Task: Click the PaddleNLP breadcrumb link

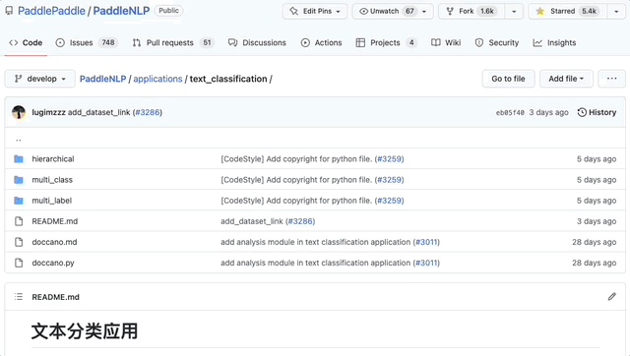Action: point(102,79)
